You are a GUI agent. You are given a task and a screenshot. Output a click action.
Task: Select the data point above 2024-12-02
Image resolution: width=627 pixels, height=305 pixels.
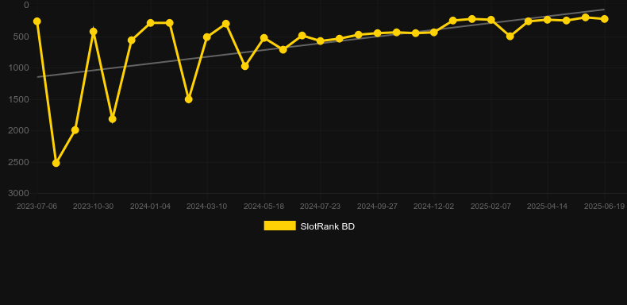coord(434,32)
